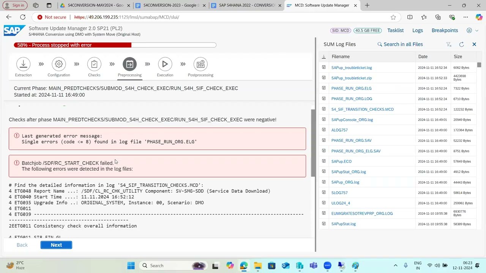Click the browser address bar URL
486x273 pixels.
point(126,17)
